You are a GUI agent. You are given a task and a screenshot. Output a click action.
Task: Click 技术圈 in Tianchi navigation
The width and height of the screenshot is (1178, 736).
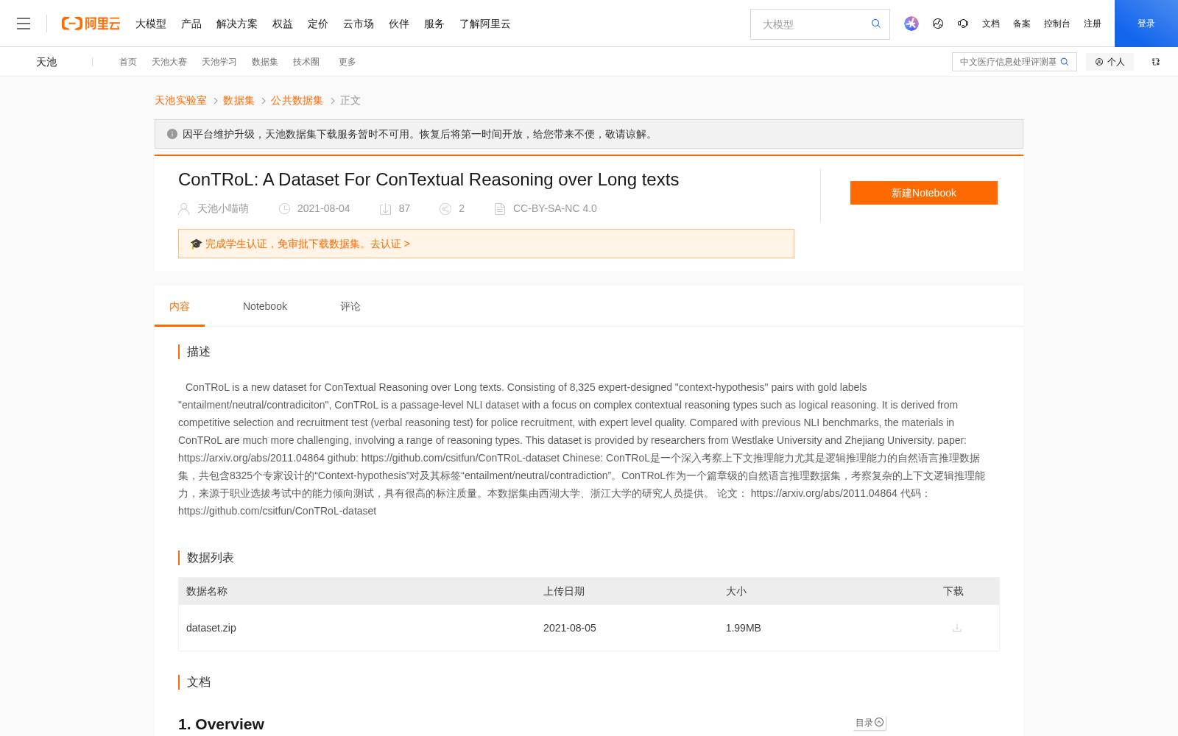tap(306, 62)
